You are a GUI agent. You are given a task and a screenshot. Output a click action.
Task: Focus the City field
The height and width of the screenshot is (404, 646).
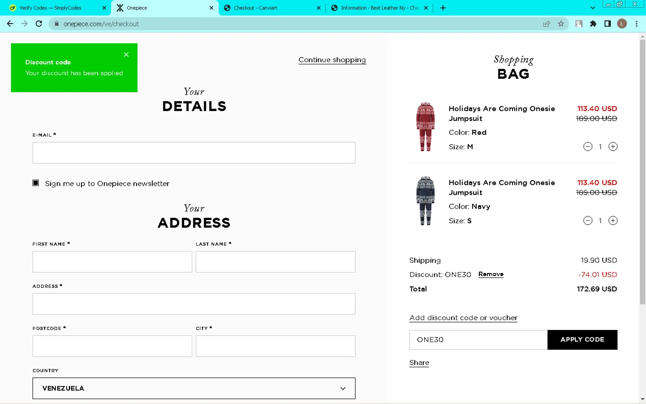pos(276,346)
